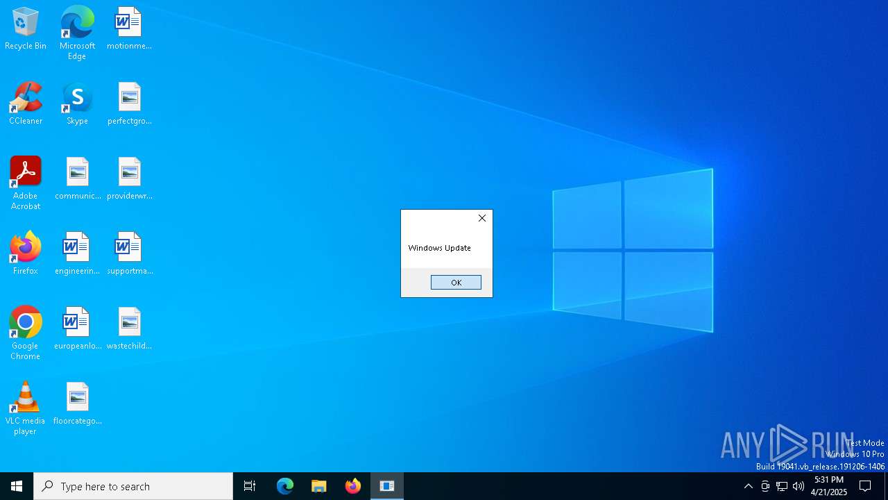Select the running app taskbar button
This screenshot has width=888, height=500.
click(387, 486)
